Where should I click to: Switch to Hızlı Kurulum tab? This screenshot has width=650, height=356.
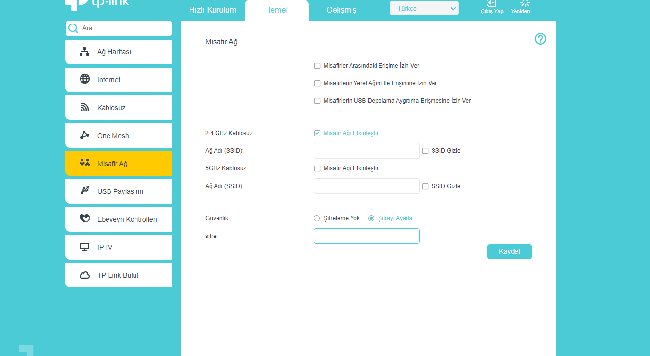click(213, 10)
